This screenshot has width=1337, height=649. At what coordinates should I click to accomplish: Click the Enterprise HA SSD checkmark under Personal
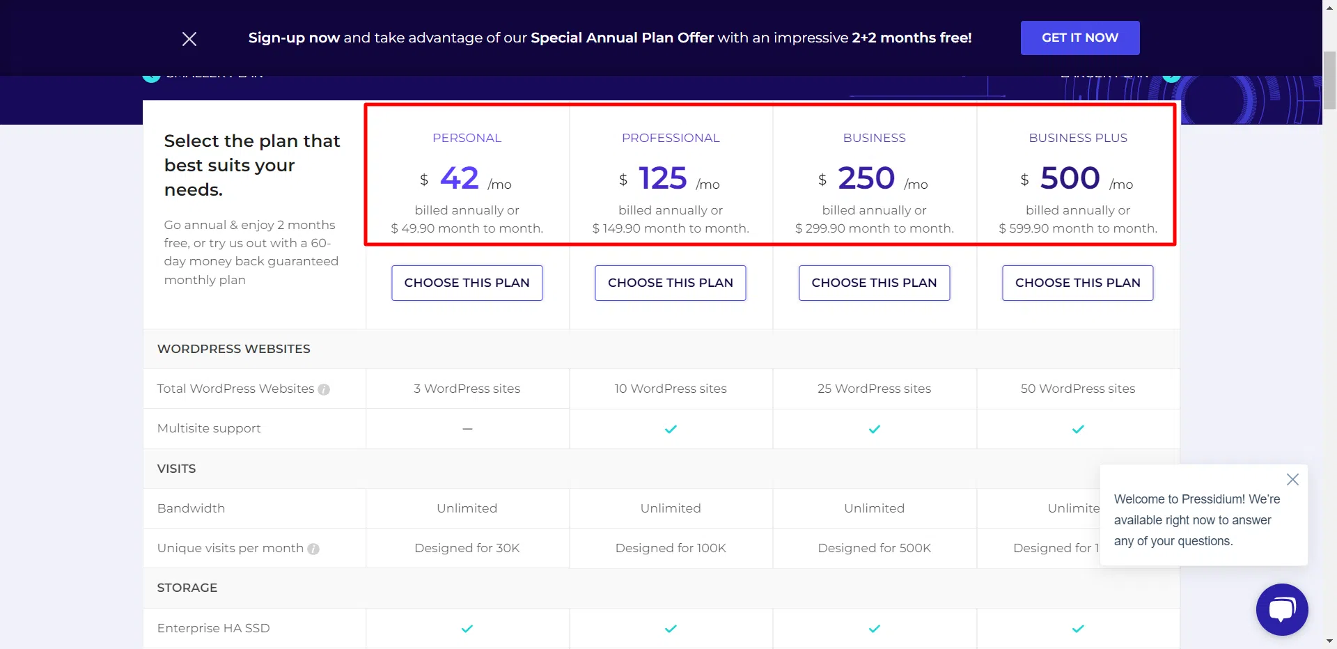click(467, 628)
